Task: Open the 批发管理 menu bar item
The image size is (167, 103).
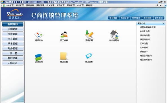Action: [x=50, y=5]
